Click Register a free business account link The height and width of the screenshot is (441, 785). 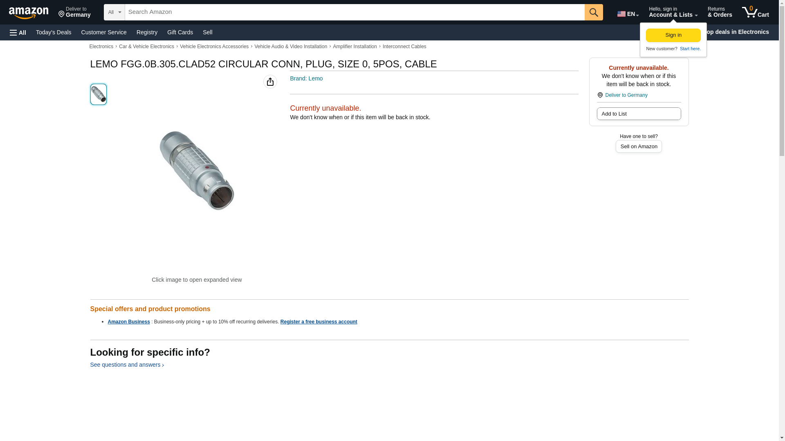pyautogui.click(x=318, y=322)
